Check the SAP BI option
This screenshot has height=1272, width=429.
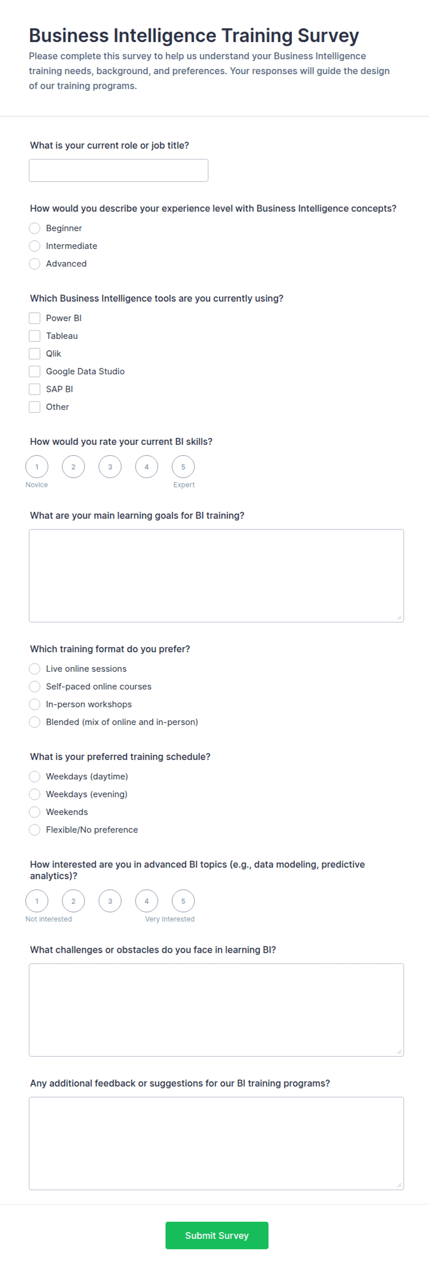(x=35, y=389)
